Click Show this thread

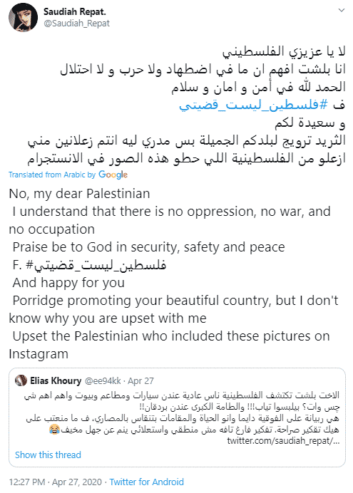click(48, 455)
